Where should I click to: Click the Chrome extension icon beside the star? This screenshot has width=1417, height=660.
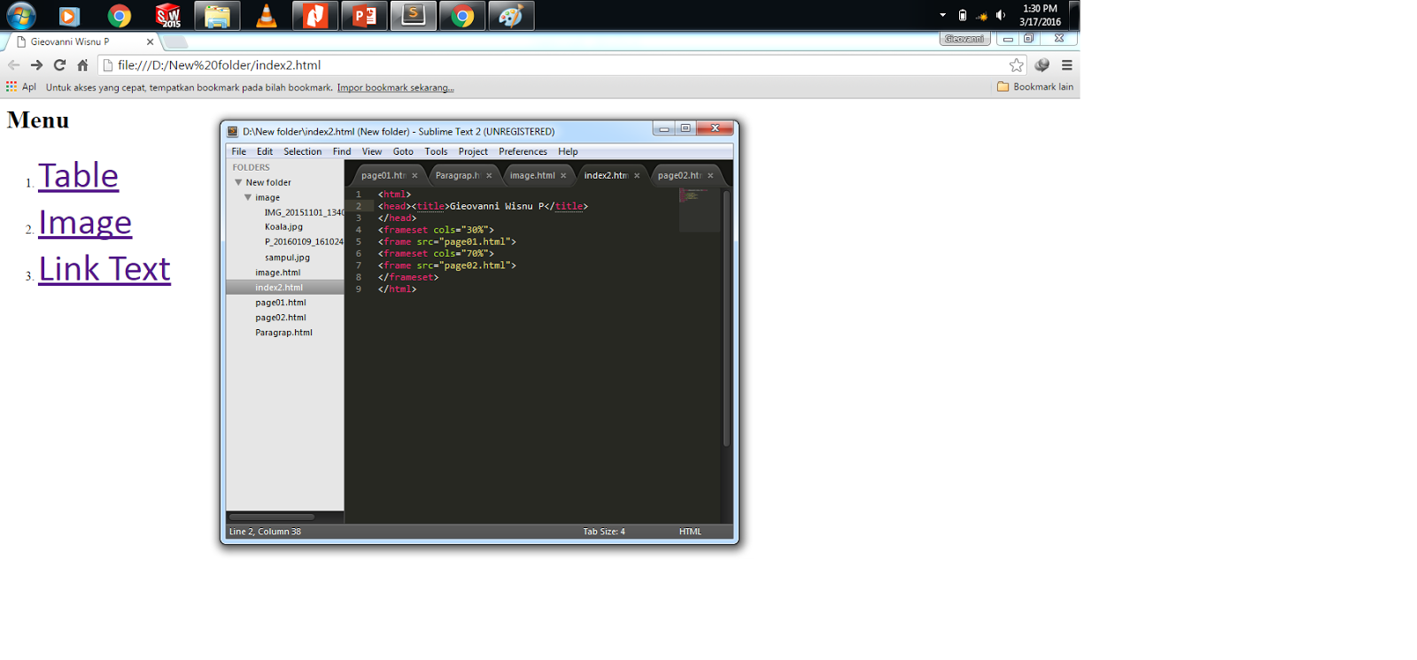[x=1042, y=65]
